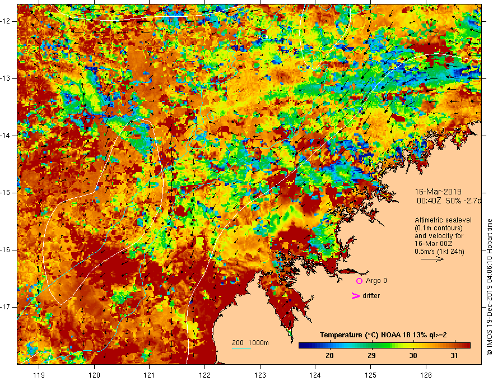Viewport: 493px width, 381px height.
Task: Select the '16-Mar-2019' date label
Action: pyautogui.click(x=438, y=192)
